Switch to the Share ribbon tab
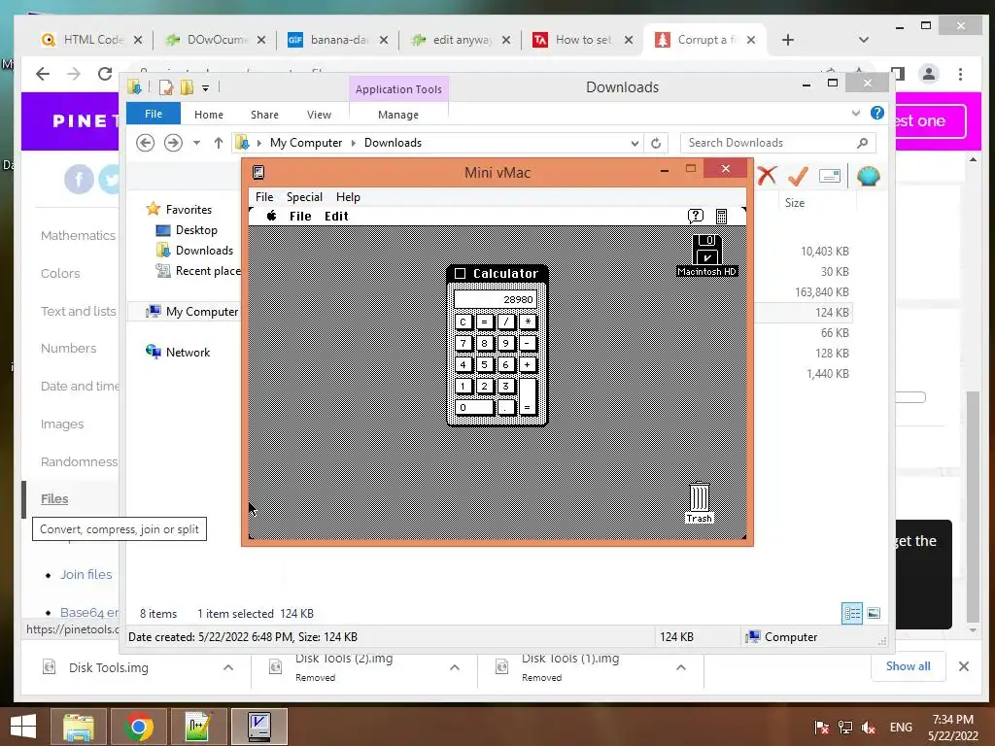This screenshot has width=995, height=746. click(264, 115)
